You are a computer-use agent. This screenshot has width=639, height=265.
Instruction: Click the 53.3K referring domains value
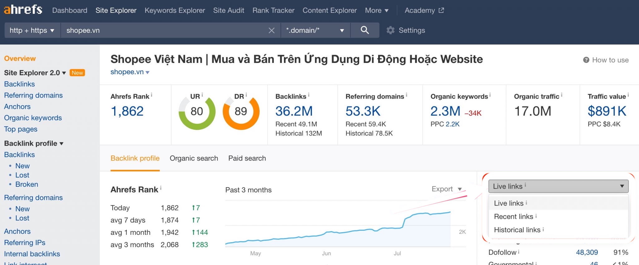coord(363,111)
